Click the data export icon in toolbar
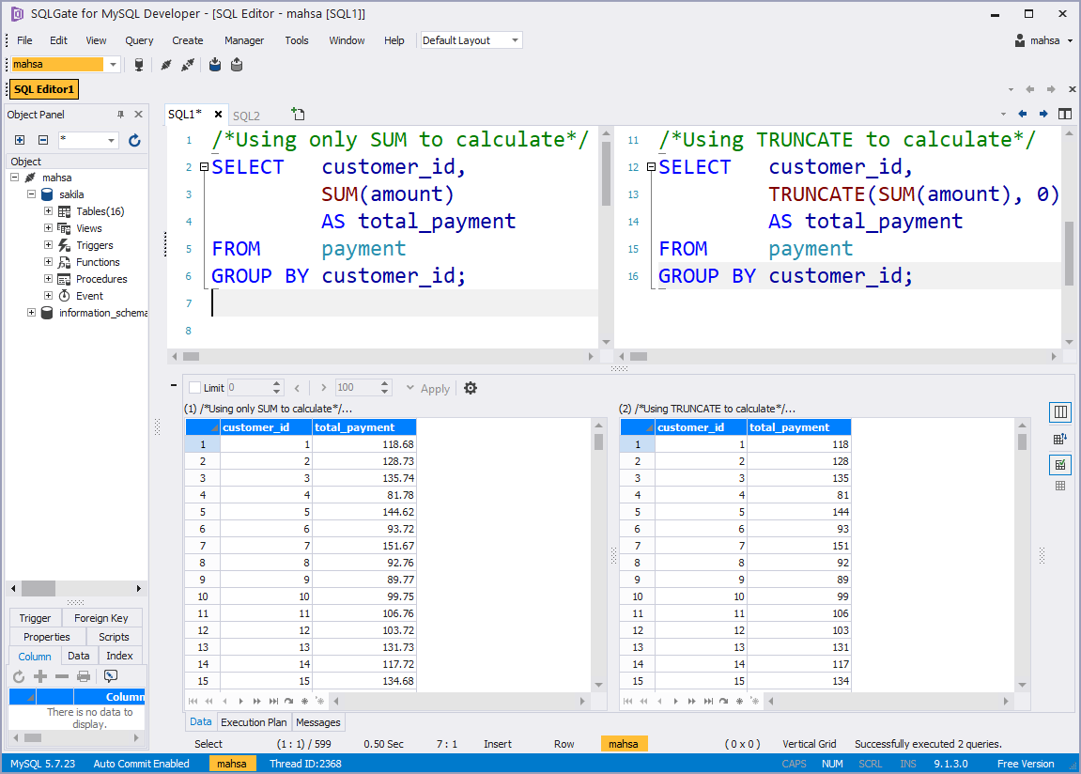Viewport: 1081px width, 774px height. 237,64
